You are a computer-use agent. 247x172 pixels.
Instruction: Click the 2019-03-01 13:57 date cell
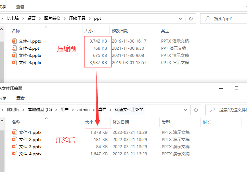click(x=129, y=63)
